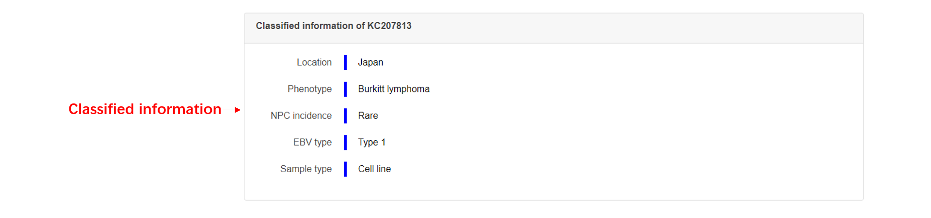The width and height of the screenshot is (931, 218).
Task: Click the red arrow pointing to the panel
Action: pos(232,110)
